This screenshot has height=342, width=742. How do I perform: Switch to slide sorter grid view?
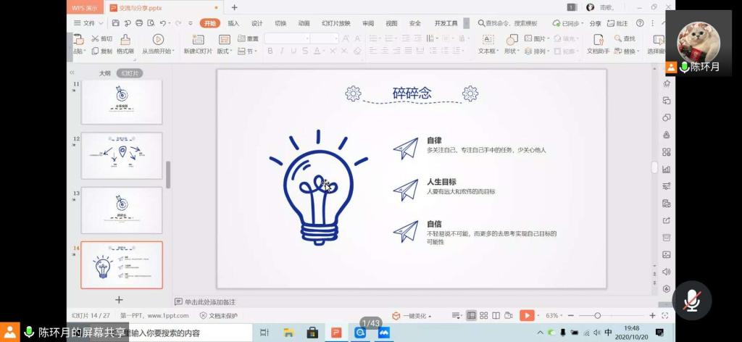(x=484, y=315)
